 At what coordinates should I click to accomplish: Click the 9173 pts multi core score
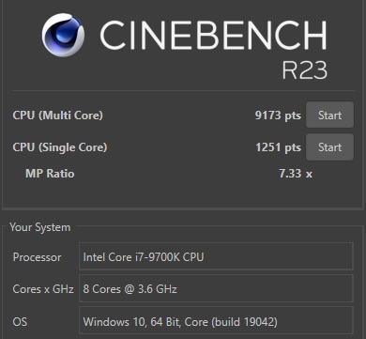(x=278, y=116)
